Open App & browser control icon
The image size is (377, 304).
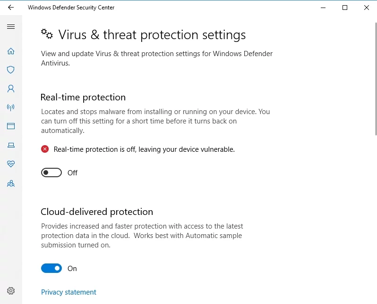pos(11,126)
